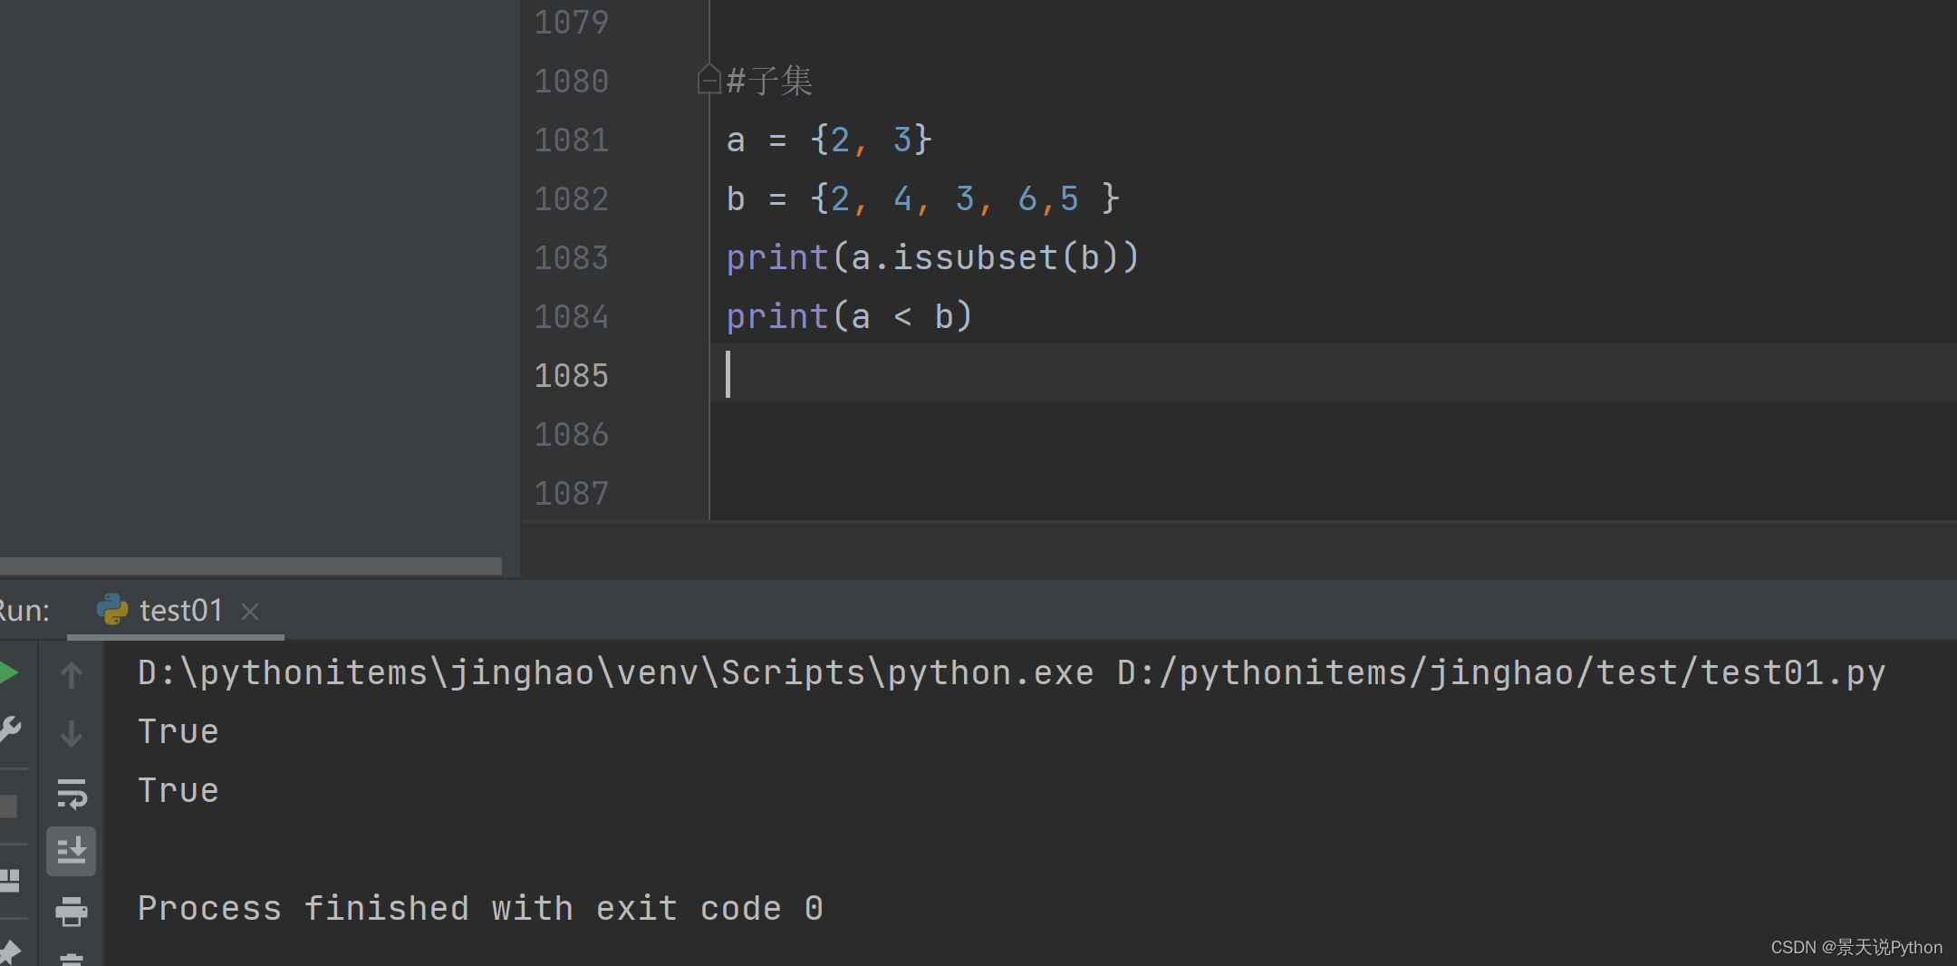
Task: Click the print console output icon
Action: pos(72,911)
